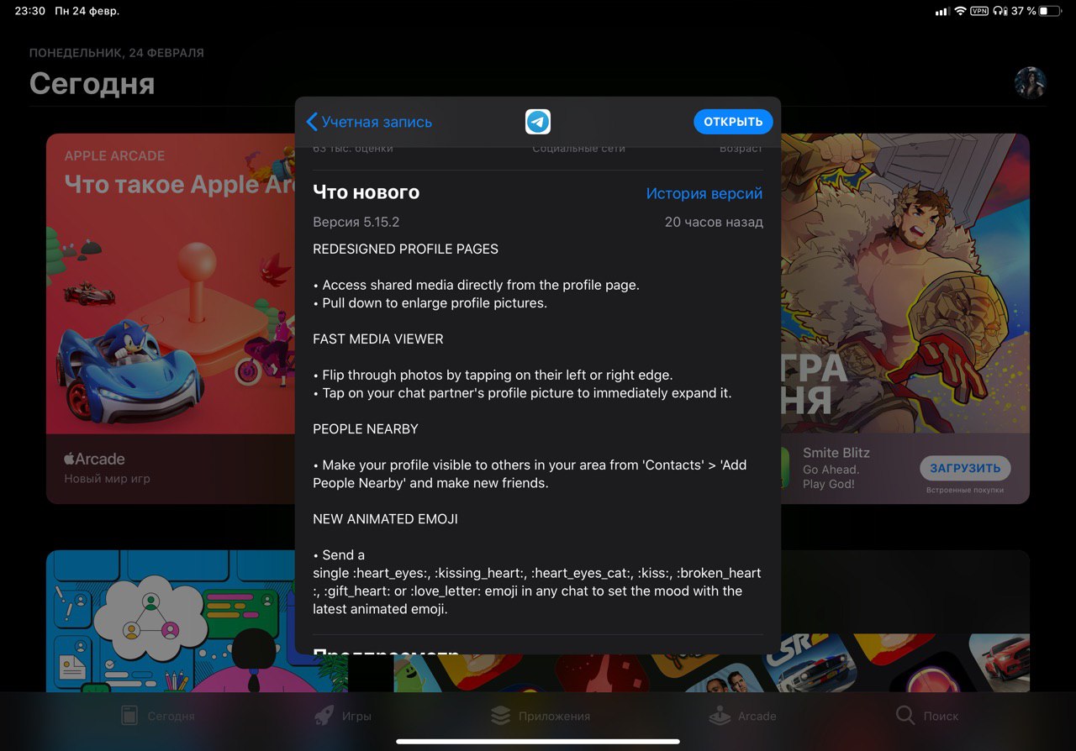Switch to the Игры tab
This screenshot has width=1076, height=751.
pyautogui.click(x=343, y=716)
